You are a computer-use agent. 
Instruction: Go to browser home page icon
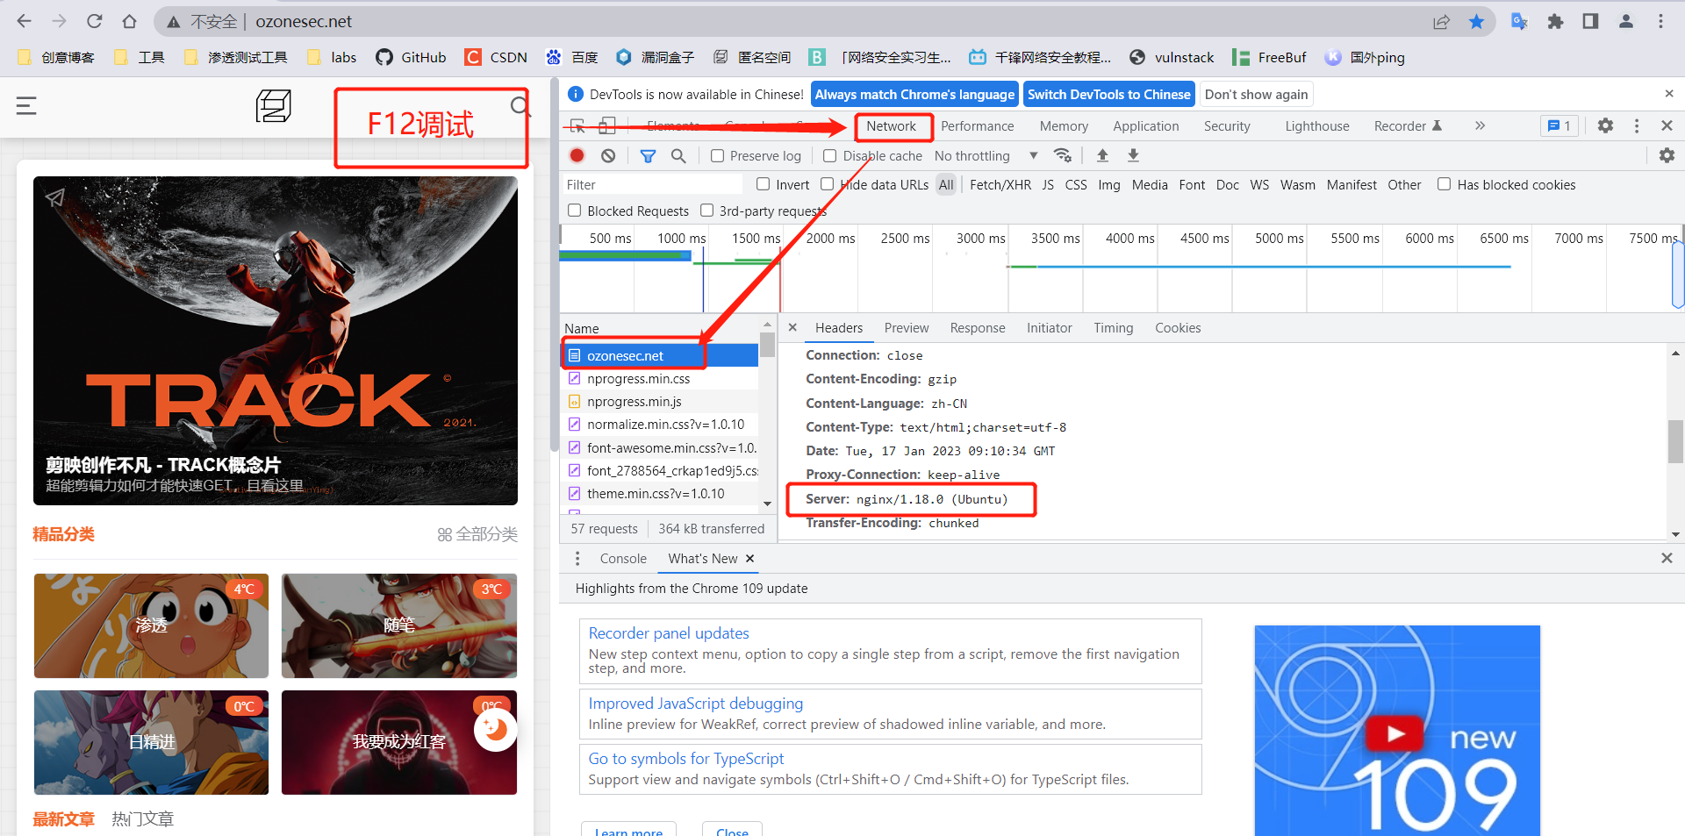point(129,21)
